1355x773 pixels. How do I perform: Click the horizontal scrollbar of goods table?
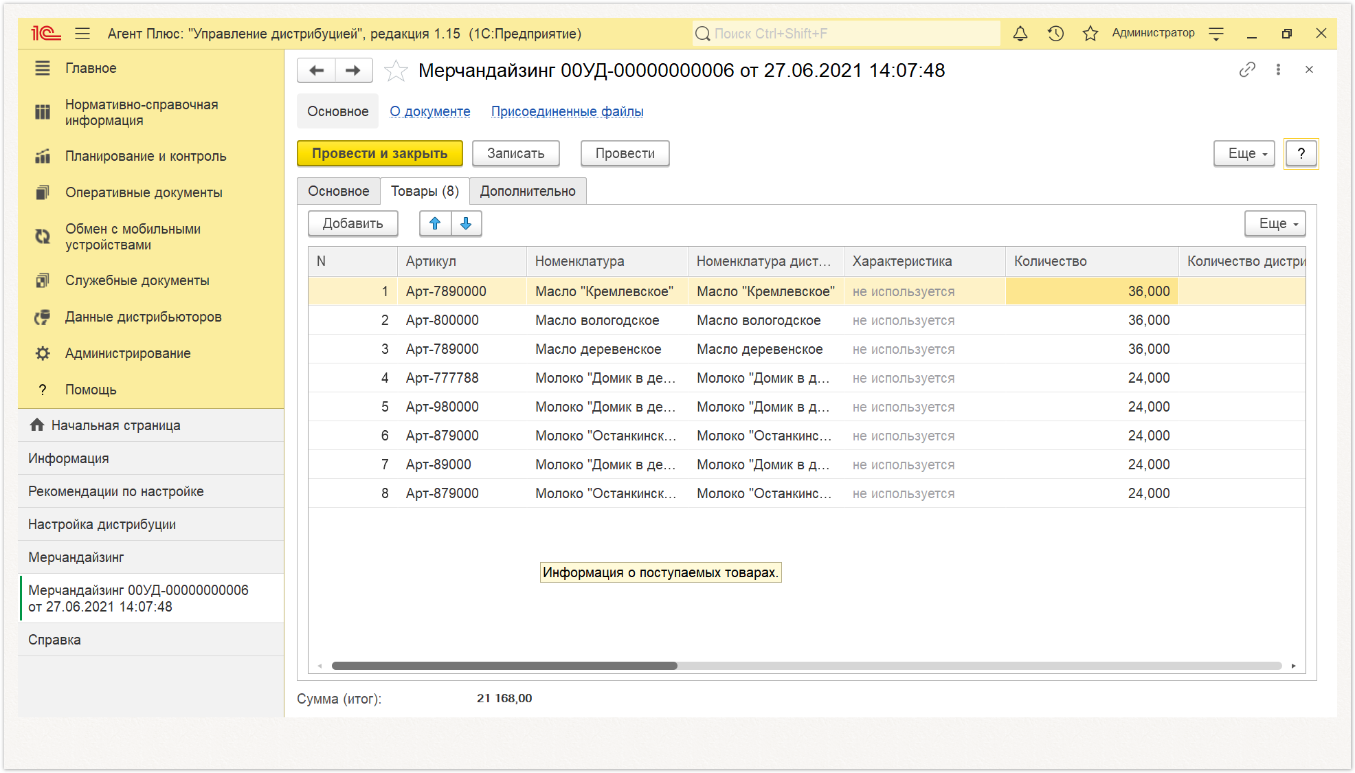807,666
